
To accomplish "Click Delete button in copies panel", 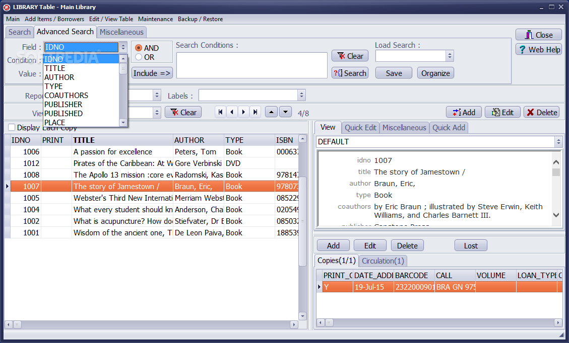I will (407, 245).
